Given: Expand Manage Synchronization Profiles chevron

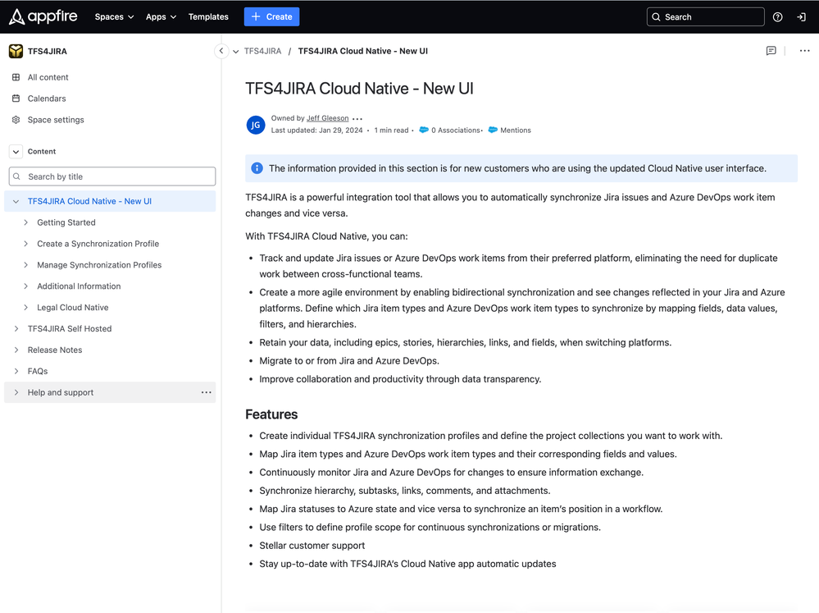Looking at the screenshot, I should (25, 265).
